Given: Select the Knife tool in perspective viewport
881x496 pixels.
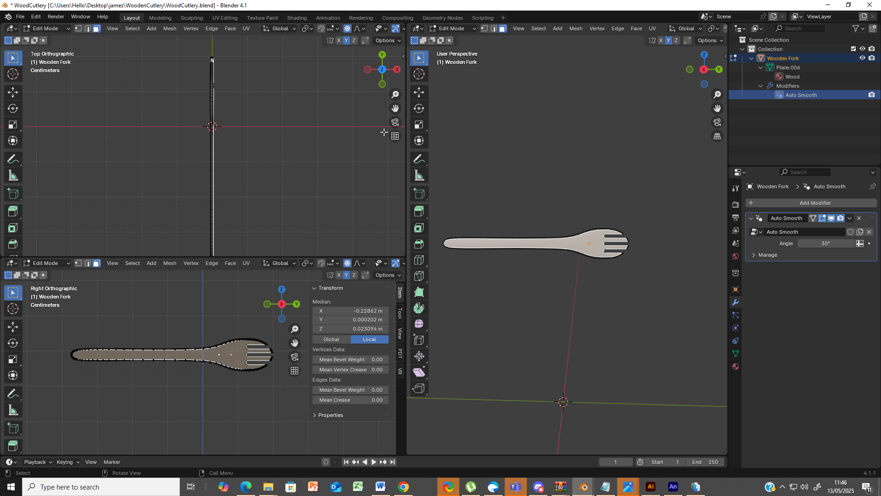Looking at the screenshot, I should [419, 276].
